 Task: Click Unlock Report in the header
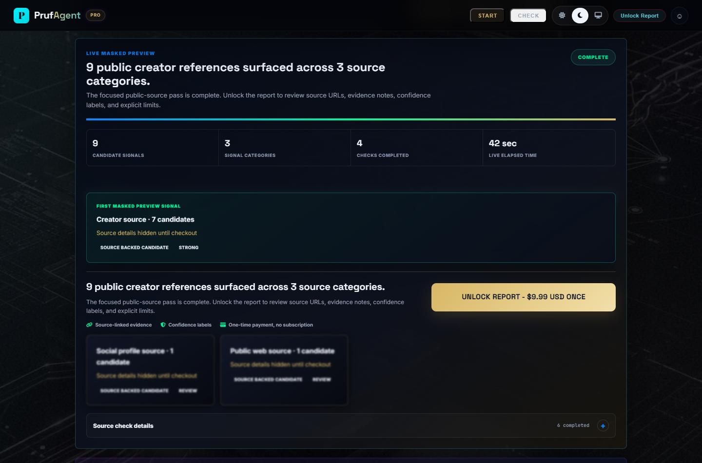tap(640, 16)
